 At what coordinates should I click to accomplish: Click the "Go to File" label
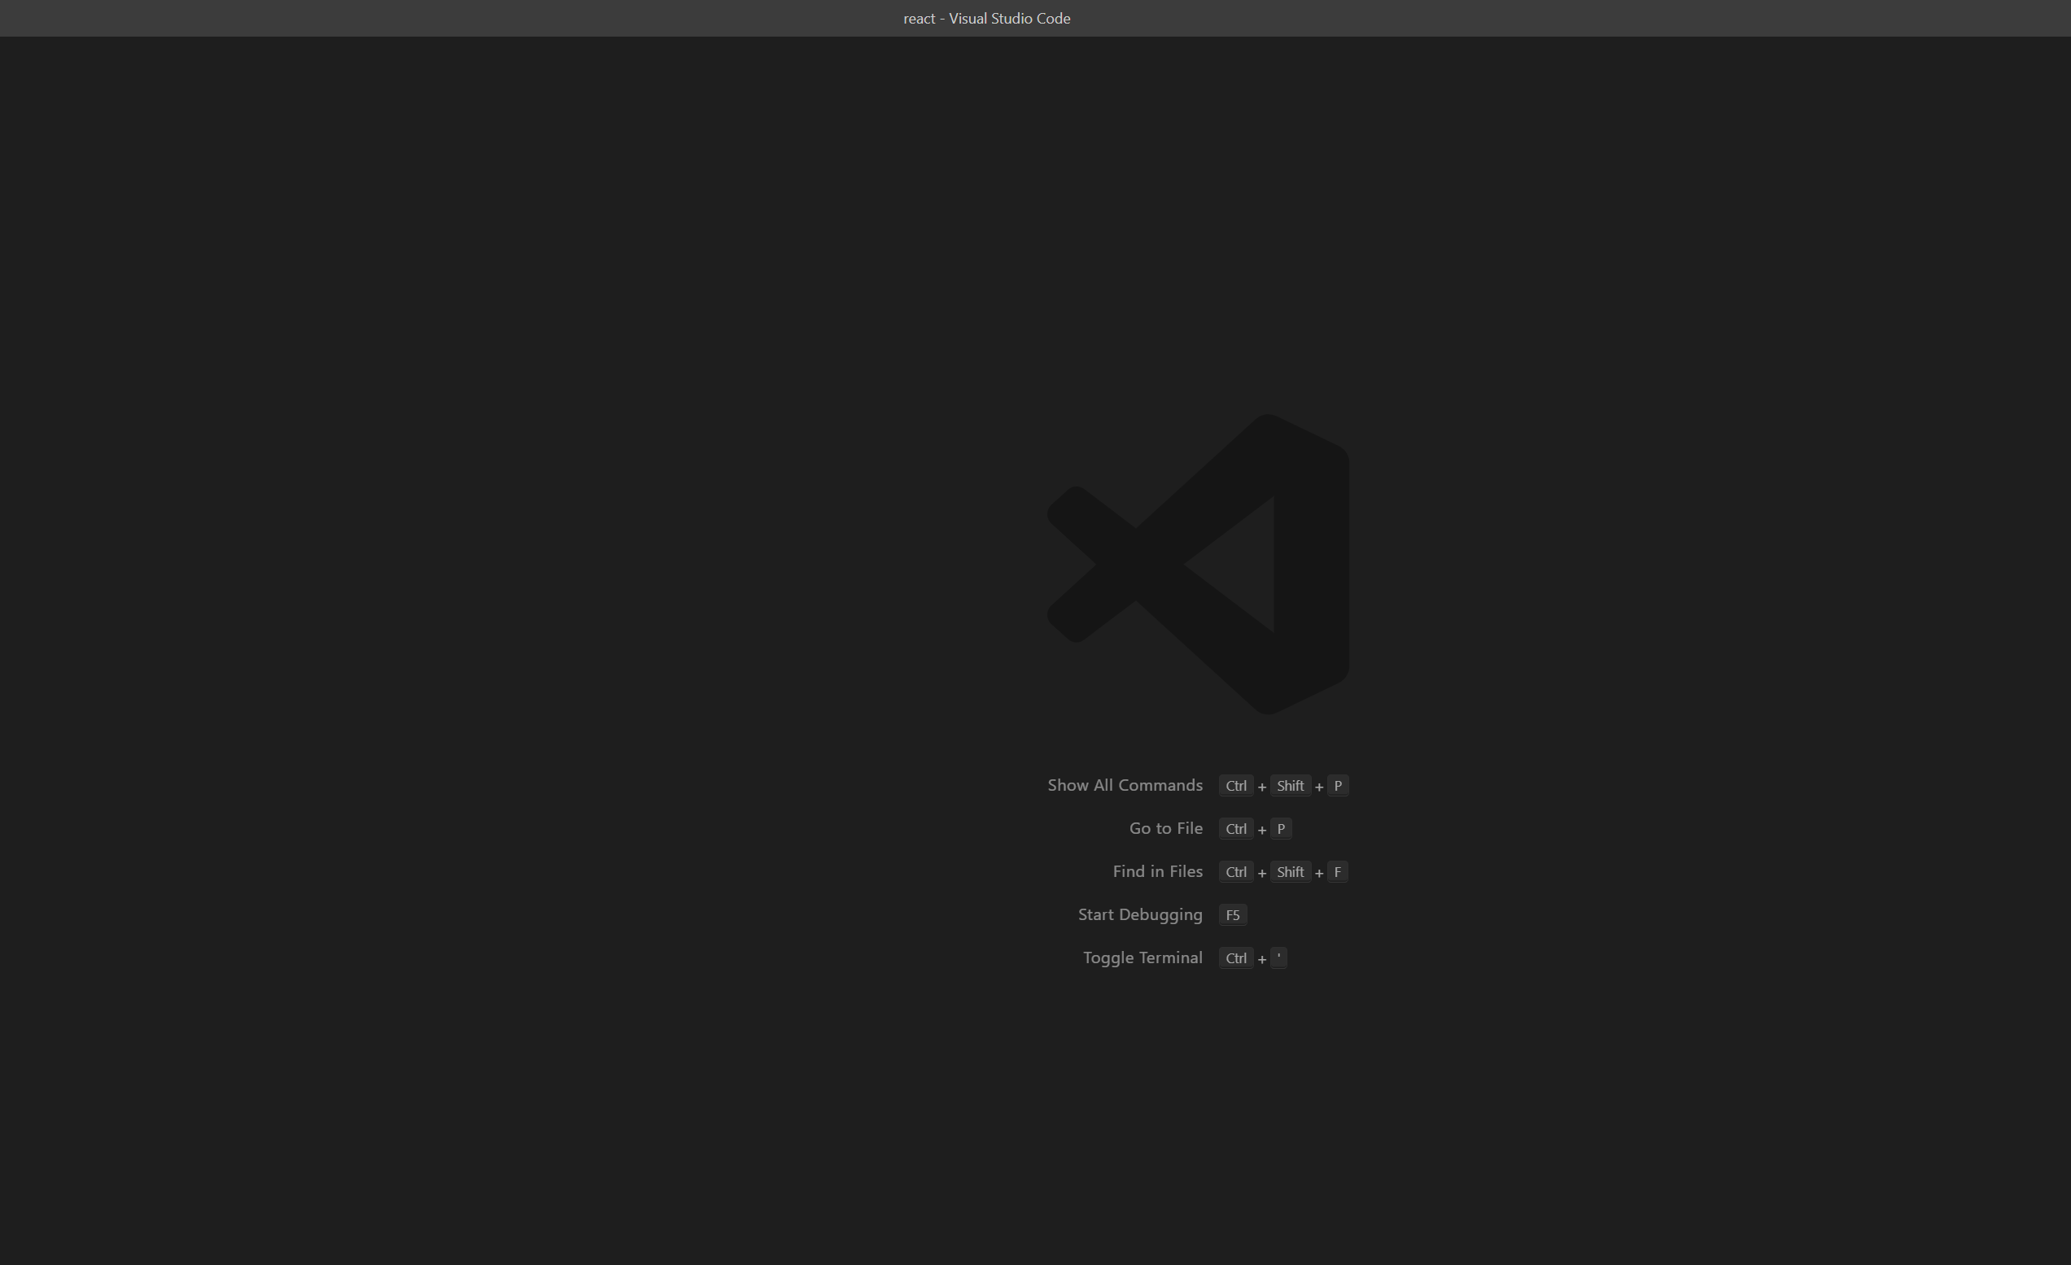click(1166, 828)
